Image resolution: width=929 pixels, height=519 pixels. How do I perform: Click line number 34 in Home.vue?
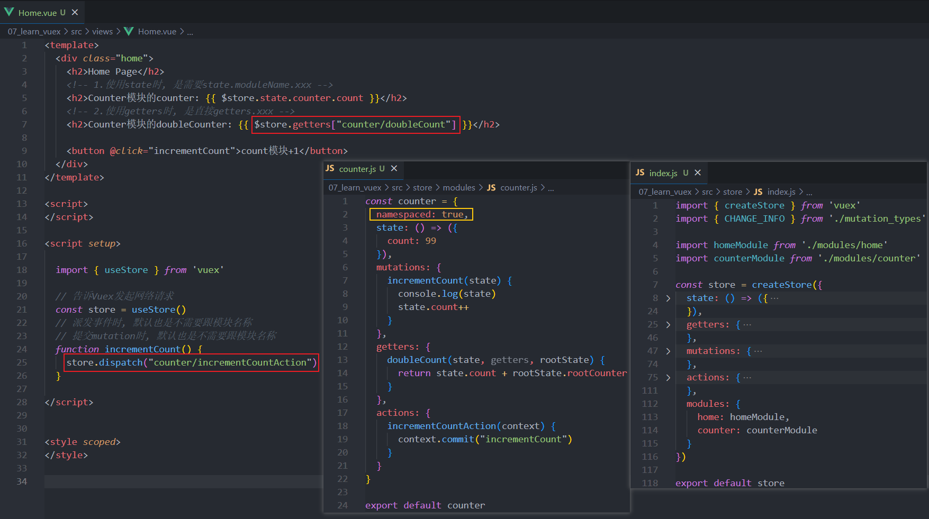point(22,481)
